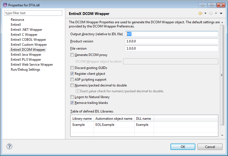Uncheck Register client object
The width and height of the screenshot is (228, 156).
click(72, 73)
